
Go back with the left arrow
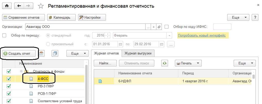[x=19, y=6]
